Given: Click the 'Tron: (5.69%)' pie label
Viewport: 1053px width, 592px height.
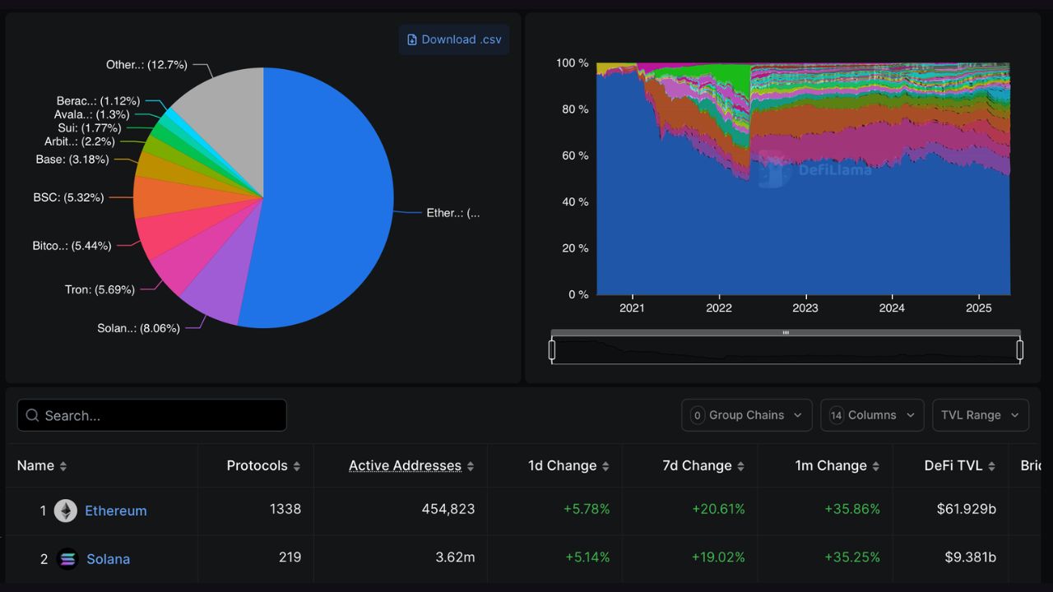Looking at the screenshot, I should pos(100,289).
